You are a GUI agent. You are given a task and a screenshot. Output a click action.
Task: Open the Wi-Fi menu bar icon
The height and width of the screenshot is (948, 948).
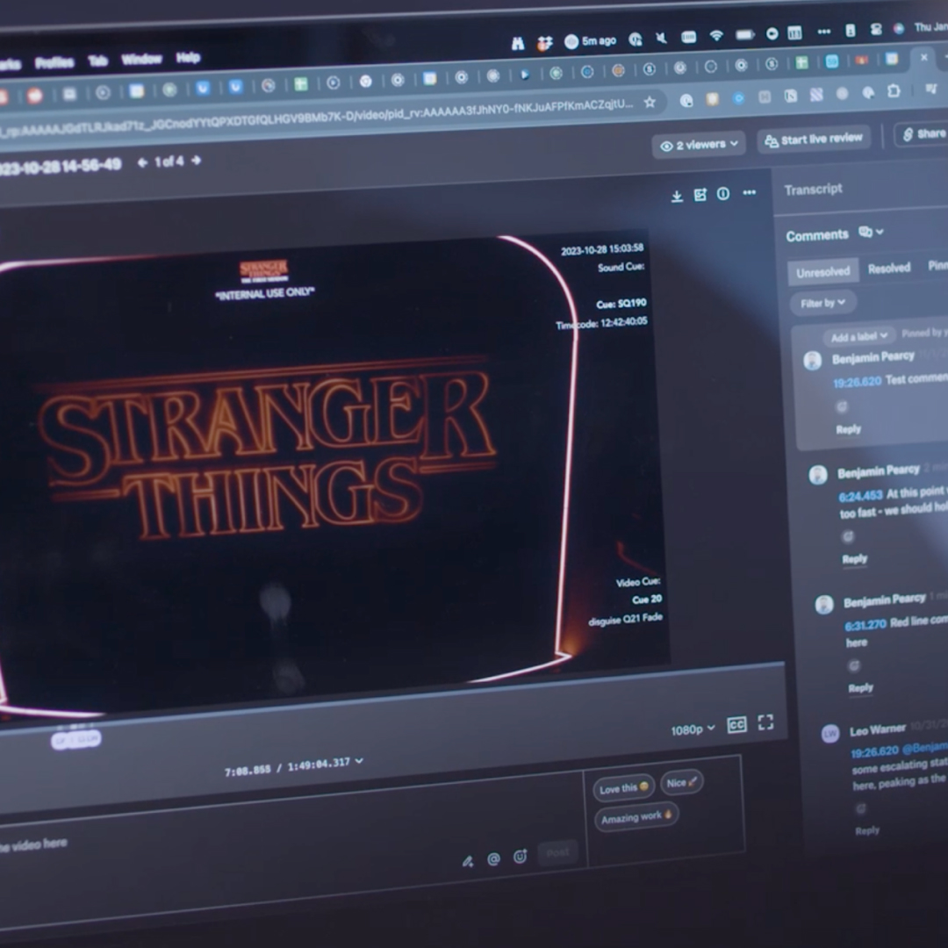pos(716,36)
